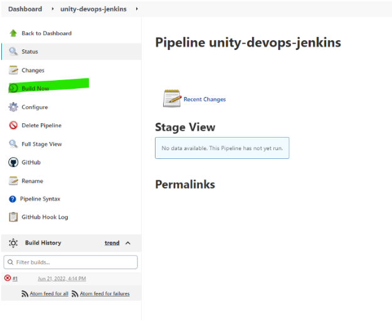
Task: Collapse the Build History panel chevron
Action: pos(128,243)
